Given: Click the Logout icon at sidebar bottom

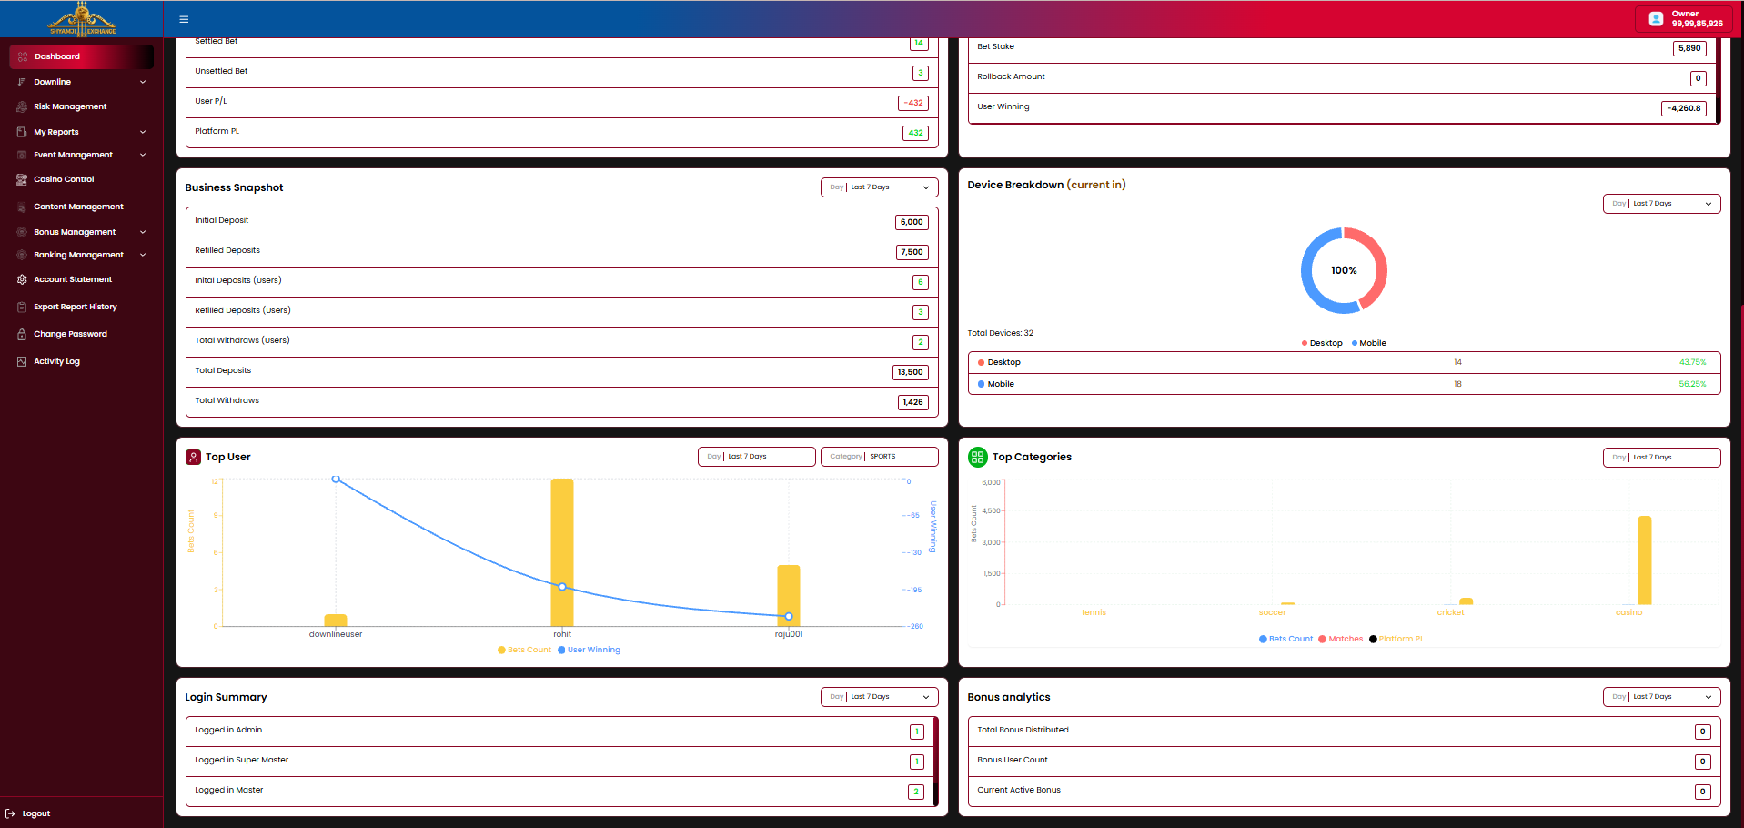Looking at the screenshot, I should (x=10, y=813).
